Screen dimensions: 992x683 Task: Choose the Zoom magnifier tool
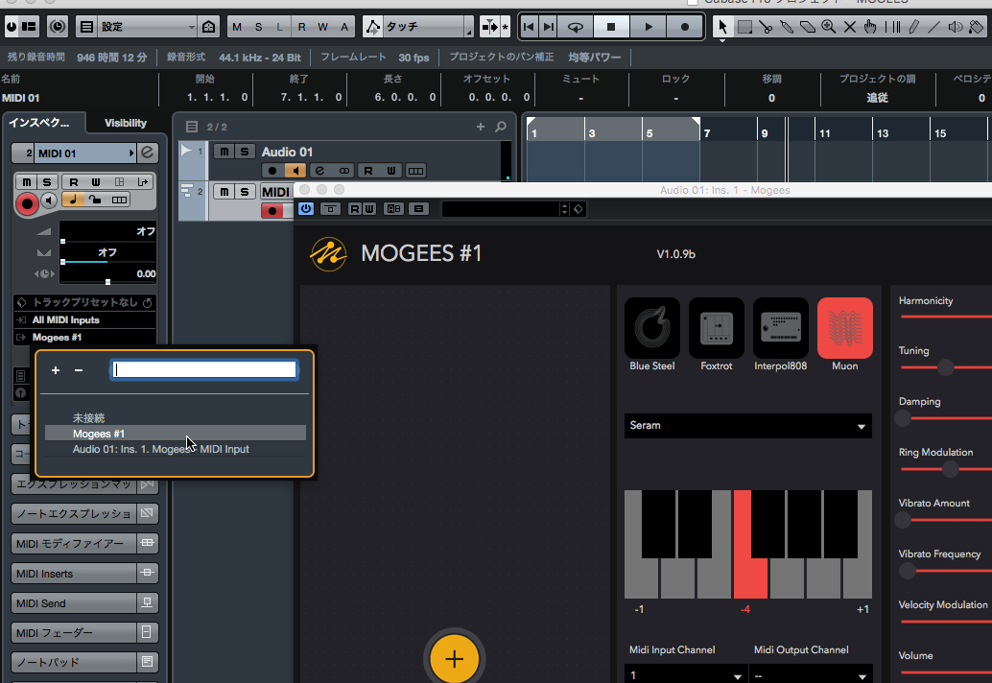coord(828,27)
